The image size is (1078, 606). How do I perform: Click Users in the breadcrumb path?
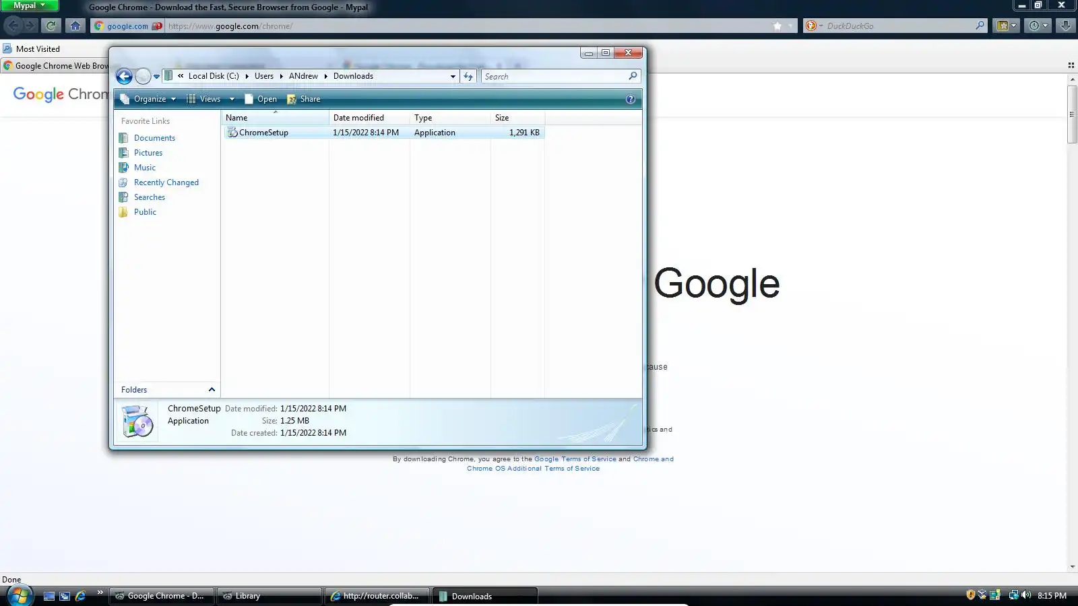point(264,76)
